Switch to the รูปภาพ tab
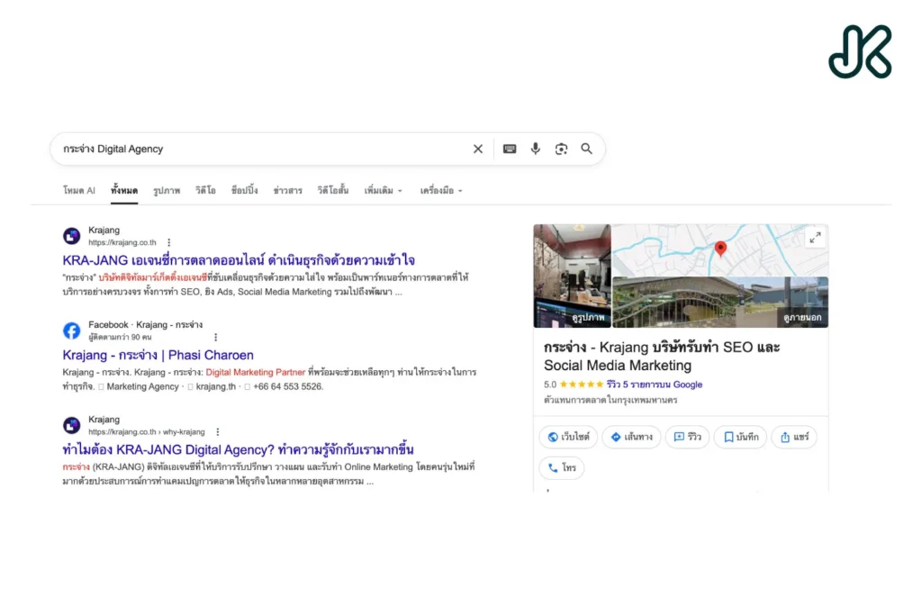922x615 pixels. click(167, 191)
